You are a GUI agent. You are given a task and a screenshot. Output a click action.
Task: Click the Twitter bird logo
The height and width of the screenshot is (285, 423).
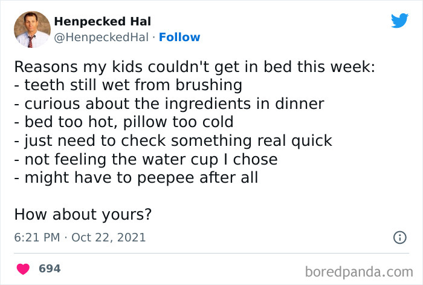[x=399, y=21]
